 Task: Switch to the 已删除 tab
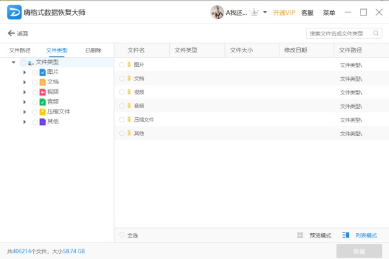click(93, 51)
